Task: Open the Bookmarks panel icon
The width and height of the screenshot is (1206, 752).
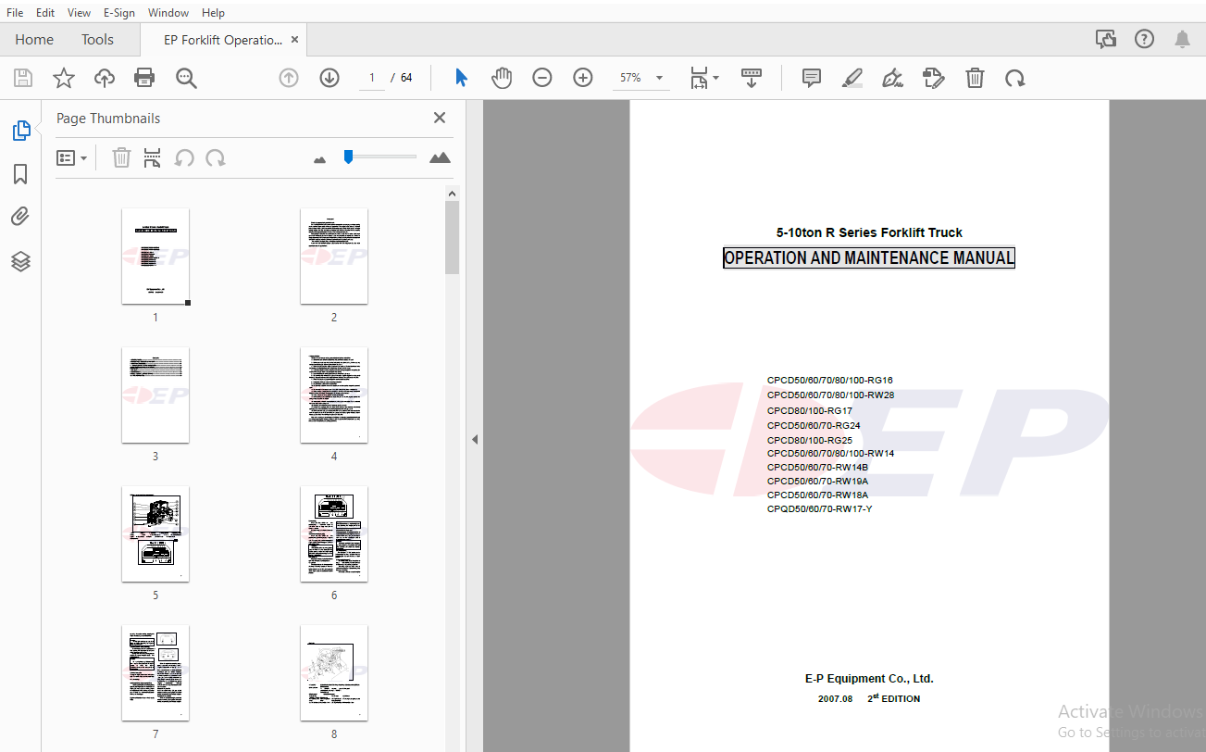Action: [20, 174]
